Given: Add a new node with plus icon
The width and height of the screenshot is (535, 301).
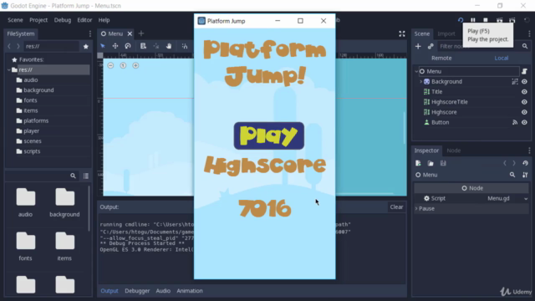Looking at the screenshot, I should (418, 46).
